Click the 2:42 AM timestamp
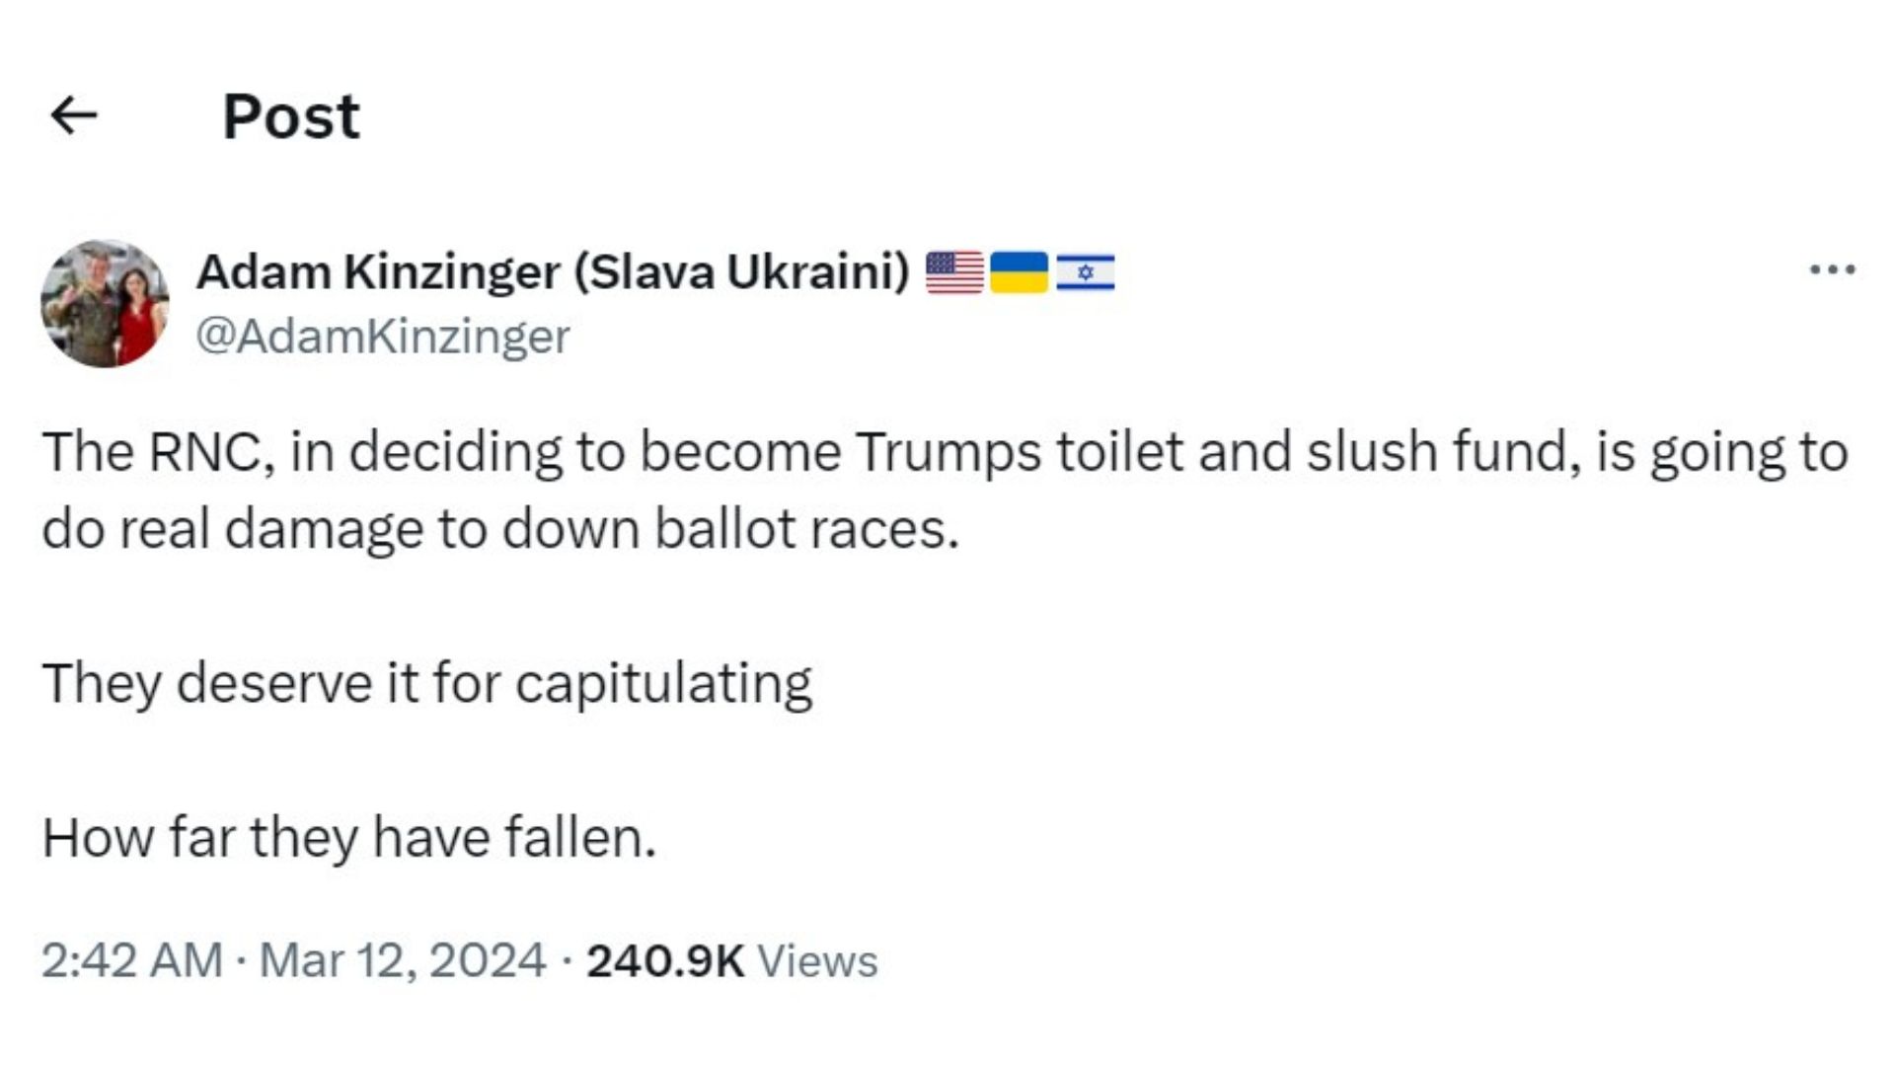This screenshot has width=1895, height=1066. [132, 960]
